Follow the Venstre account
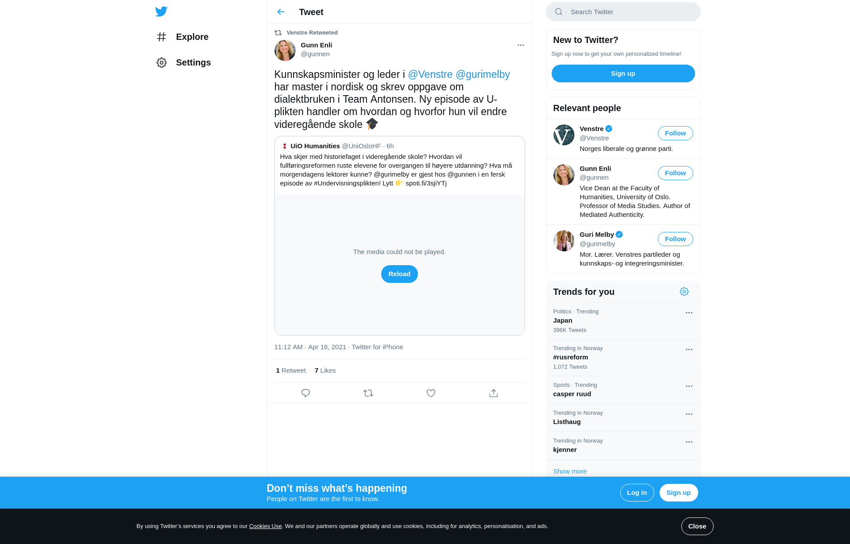The height and width of the screenshot is (544, 850). click(x=675, y=133)
